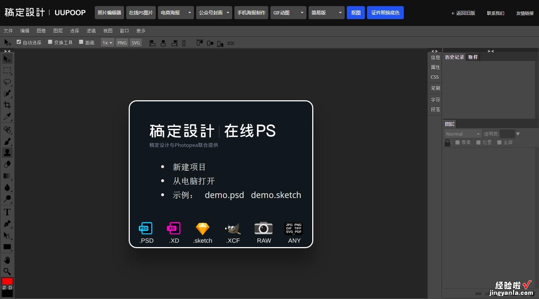Click the 新建项目 link
Image resolution: width=539 pixels, height=299 pixels.
click(x=189, y=167)
